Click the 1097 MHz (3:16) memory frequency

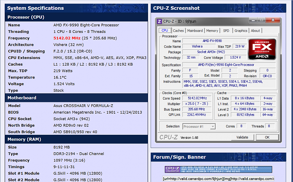click(69, 161)
